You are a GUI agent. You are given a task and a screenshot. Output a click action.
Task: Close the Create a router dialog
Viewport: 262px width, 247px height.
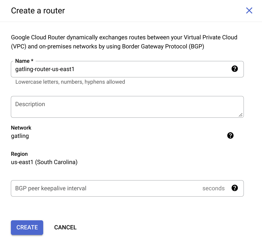point(249,11)
